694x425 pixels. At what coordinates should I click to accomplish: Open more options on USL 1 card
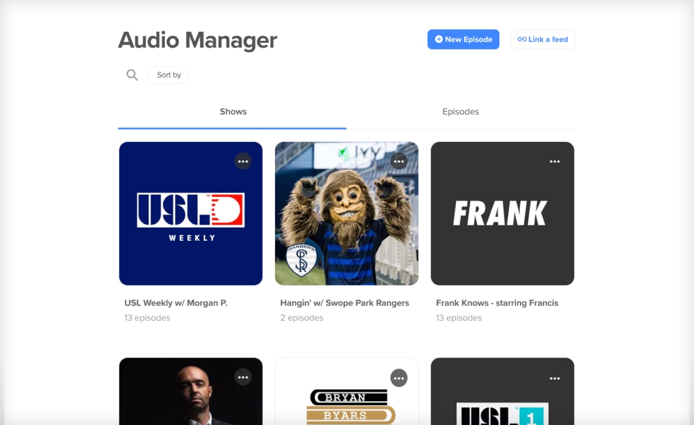(x=555, y=378)
